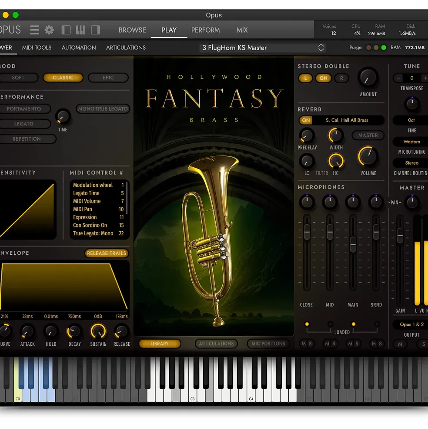Open the S. Cal. Hall All Brass reverb preset list
The height and width of the screenshot is (429, 428).
(347, 120)
